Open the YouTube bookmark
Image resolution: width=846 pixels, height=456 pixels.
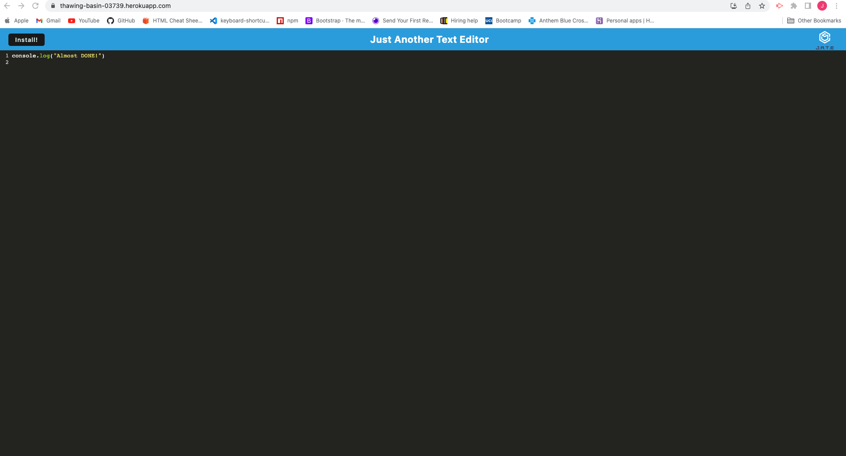pyautogui.click(x=83, y=20)
